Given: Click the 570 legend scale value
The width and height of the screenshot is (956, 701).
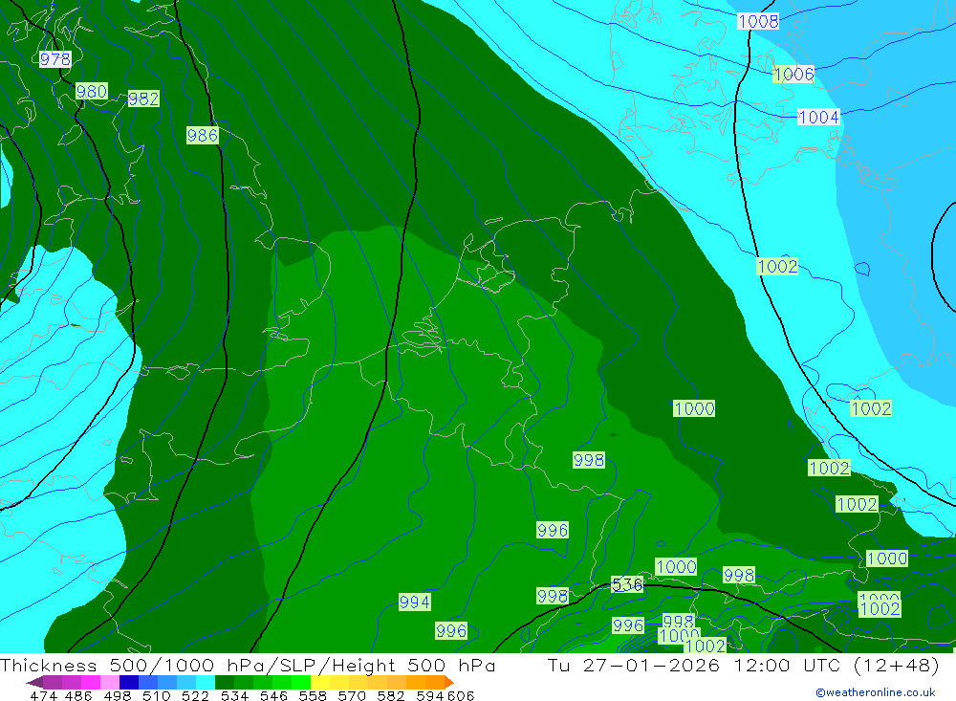Looking at the screenshot, I should click(351, 696).
